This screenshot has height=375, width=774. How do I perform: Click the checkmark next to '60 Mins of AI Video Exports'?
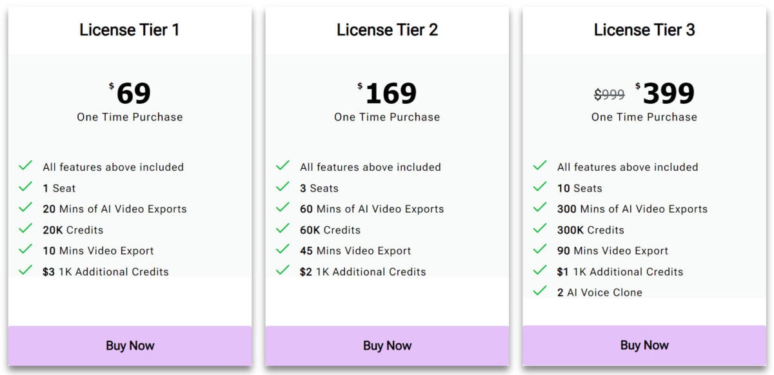click(x=283, y=209)
